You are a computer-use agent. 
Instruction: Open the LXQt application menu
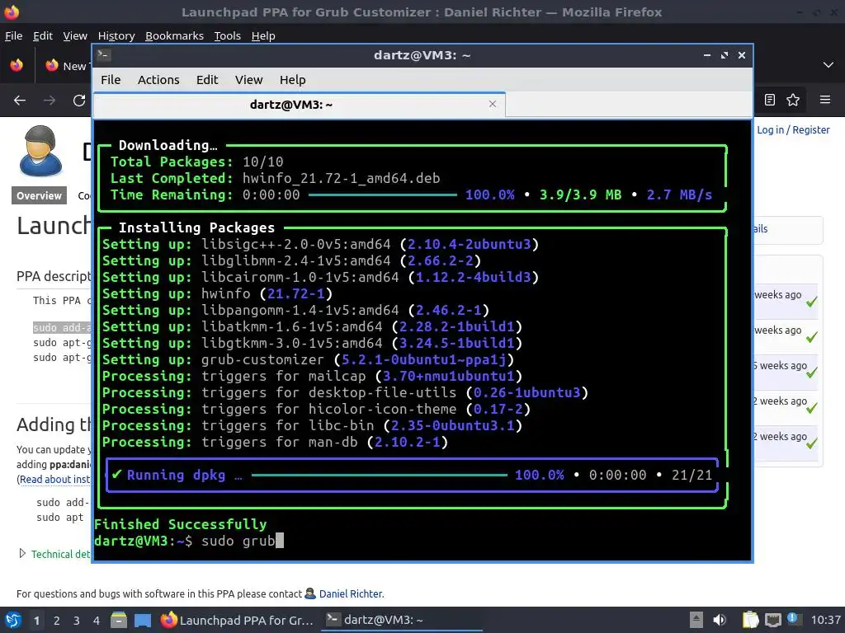(x=13, y=620)
